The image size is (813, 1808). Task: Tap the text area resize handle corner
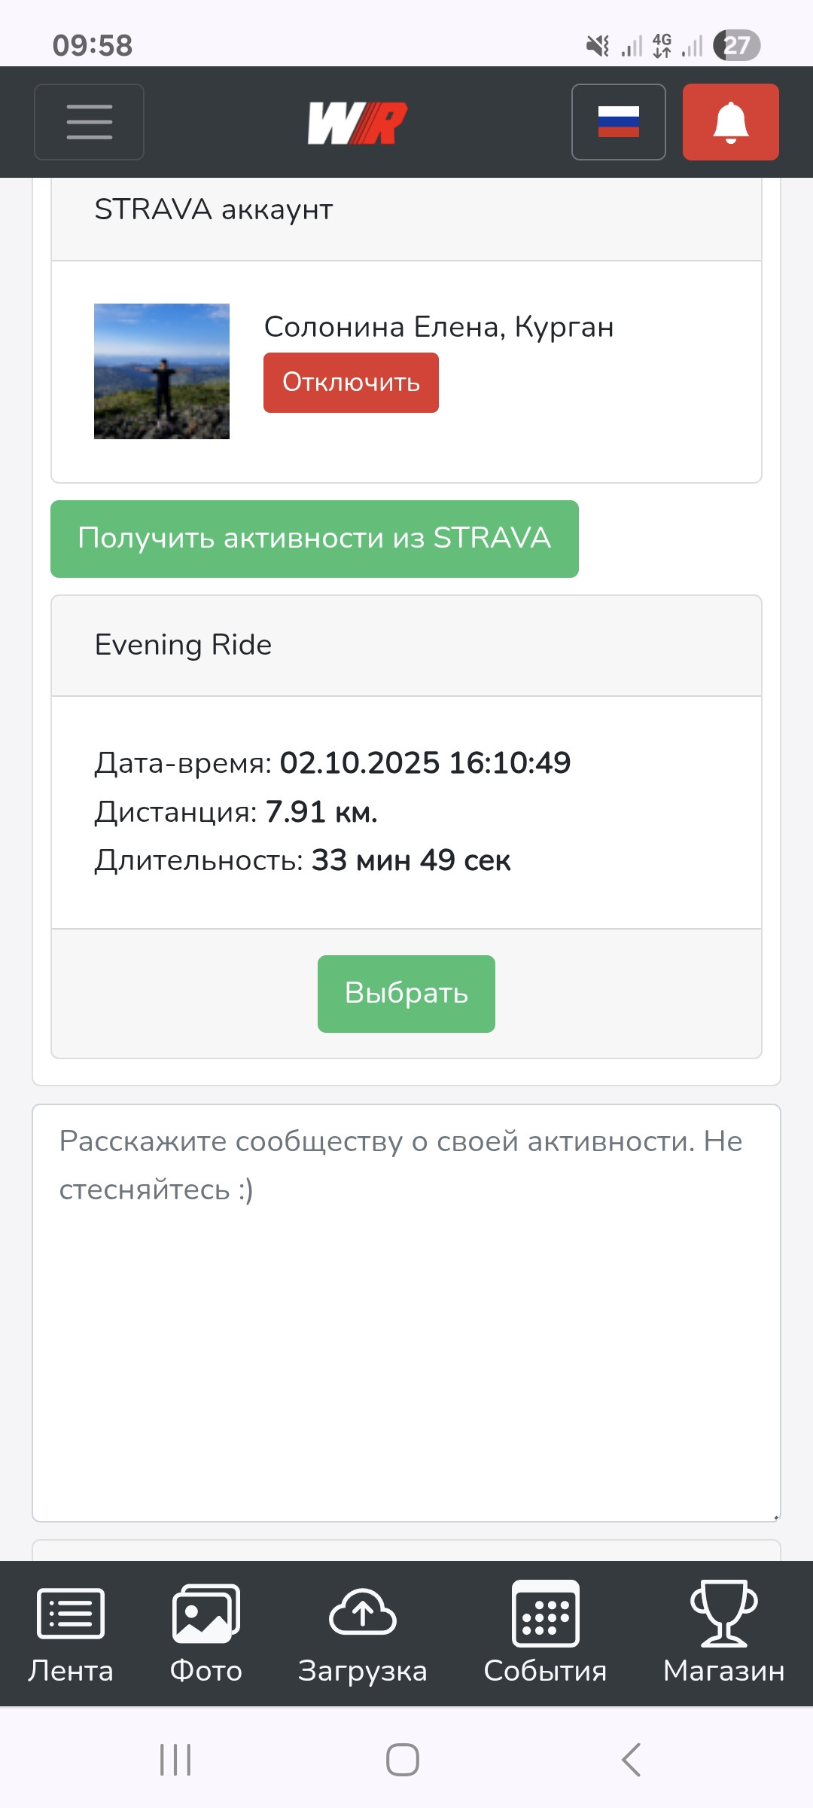click(x=775, y=1516)
